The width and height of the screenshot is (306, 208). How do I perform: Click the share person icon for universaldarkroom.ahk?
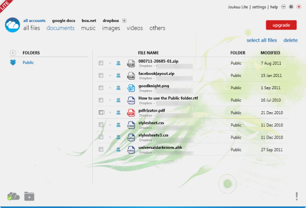118,149
